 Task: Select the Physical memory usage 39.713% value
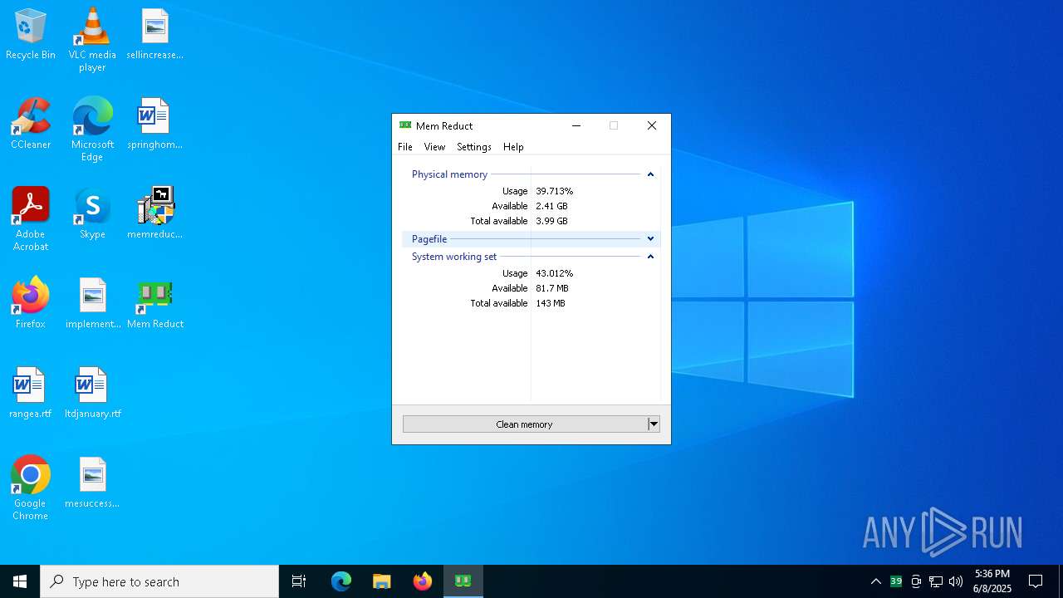click(x=555, y=191)
